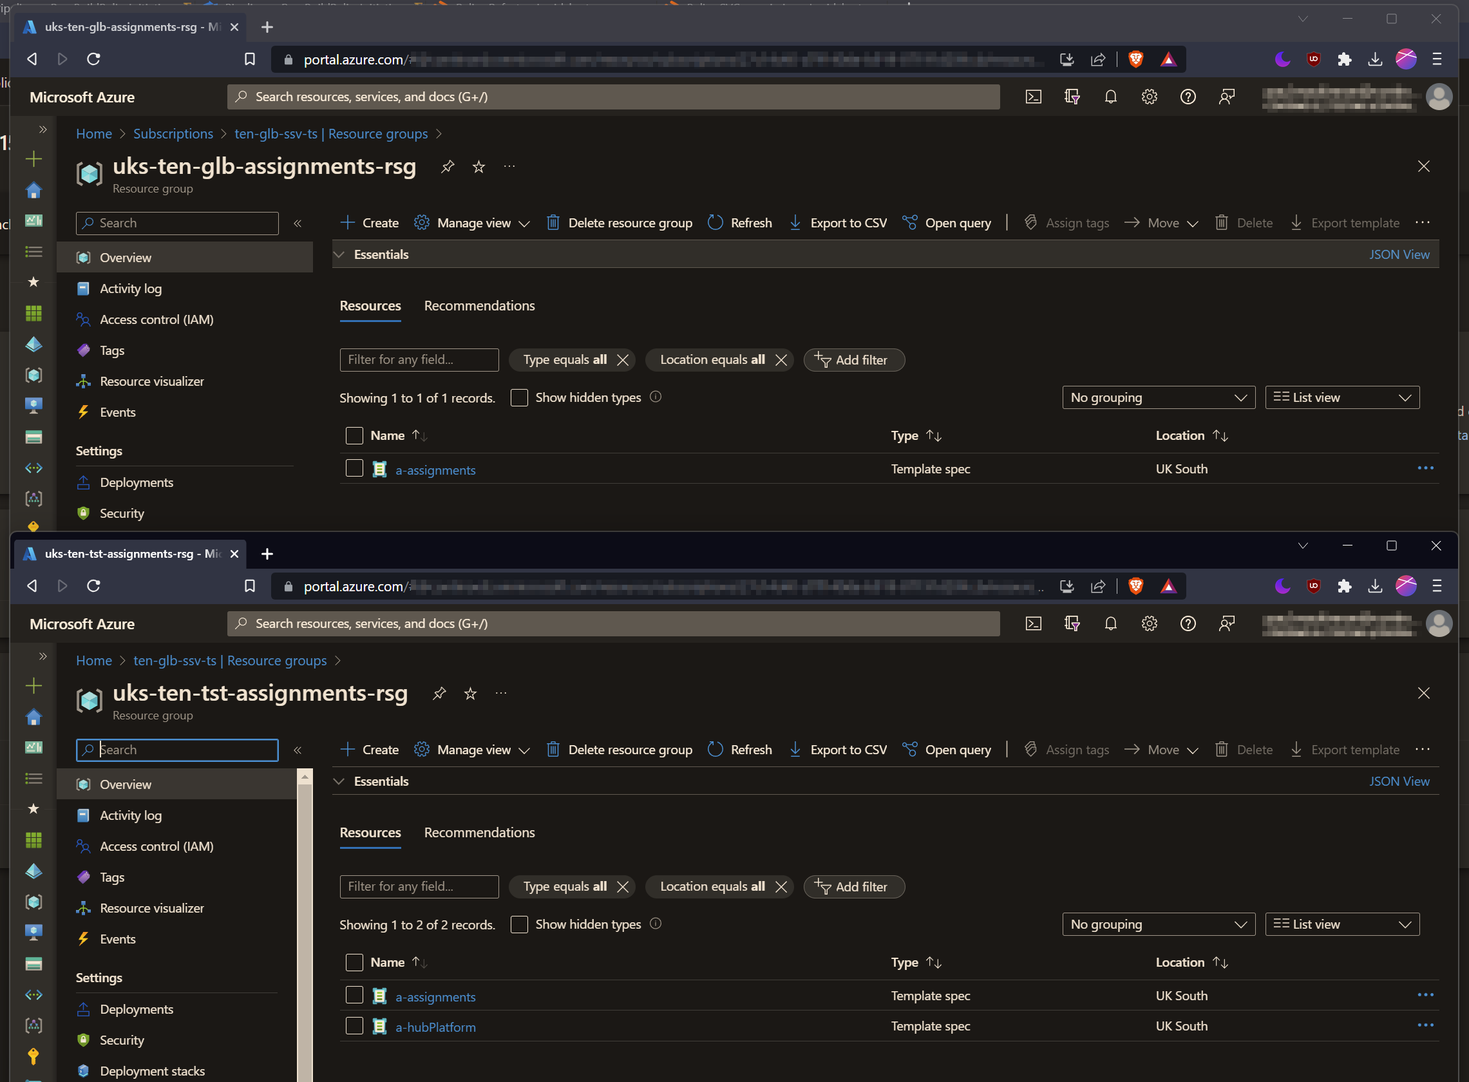The width and height of the screenshot is (1469, 1082).
Task: Expand Manage view menu in top window
Action: pos(471,223)
